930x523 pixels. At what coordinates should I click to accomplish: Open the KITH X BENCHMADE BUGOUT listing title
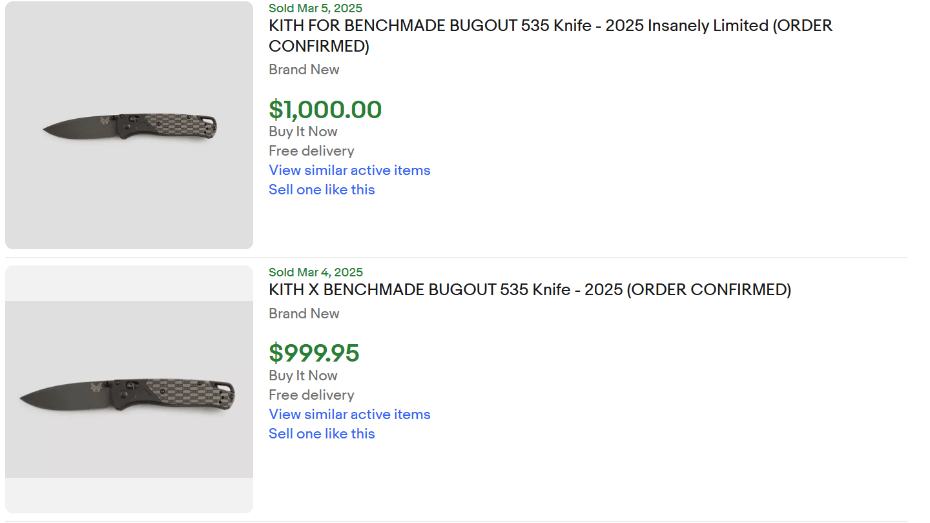(530, 290)
